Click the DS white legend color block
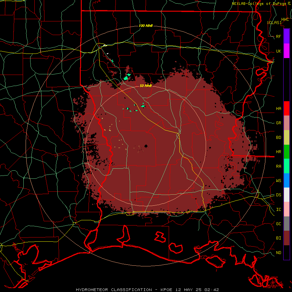 (x=286, y=195)
